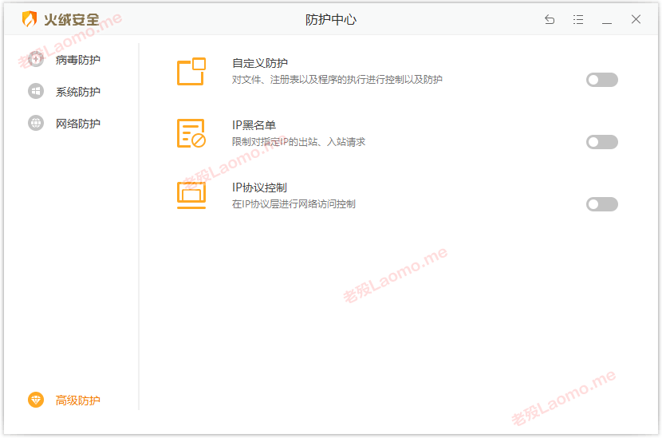The image size is (662, 438).
Task: Open the 高级防护 section label
Action: point(78,400)
